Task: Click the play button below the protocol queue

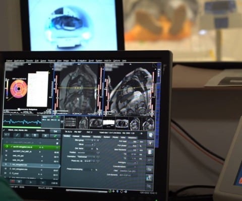Action: coord(31,182)
